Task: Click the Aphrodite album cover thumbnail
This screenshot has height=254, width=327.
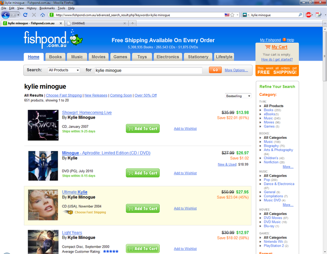Action: tap(43, 166)
